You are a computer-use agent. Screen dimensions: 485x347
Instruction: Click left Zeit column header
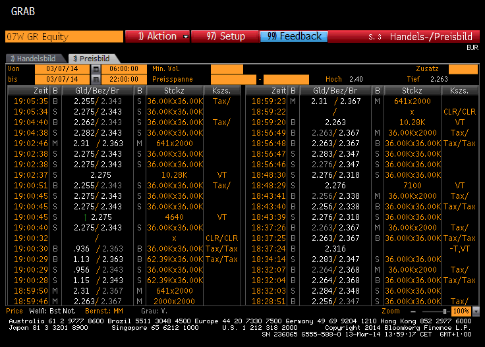[28, 91]
